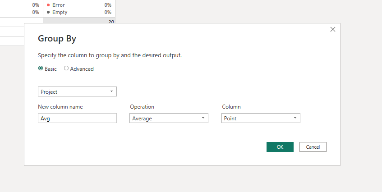
Task: Select the Advanced radio option
Action: point(66,69)
